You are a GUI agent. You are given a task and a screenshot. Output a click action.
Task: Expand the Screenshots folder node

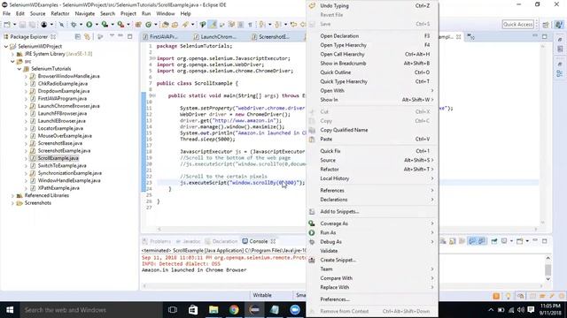coord(12,203)
